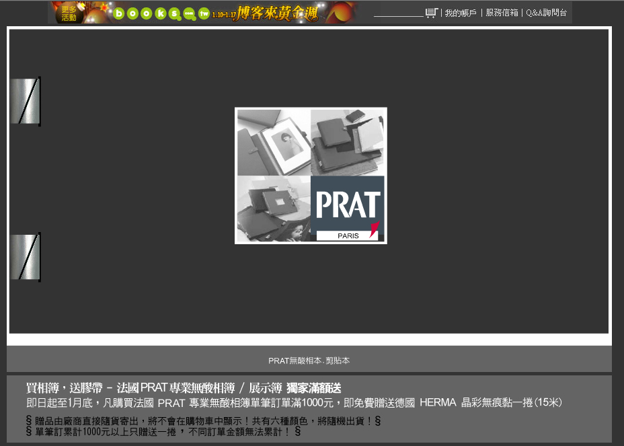Visit the Q&A詢問台 help link
624x446 pixels.
(x=546, y=13)
